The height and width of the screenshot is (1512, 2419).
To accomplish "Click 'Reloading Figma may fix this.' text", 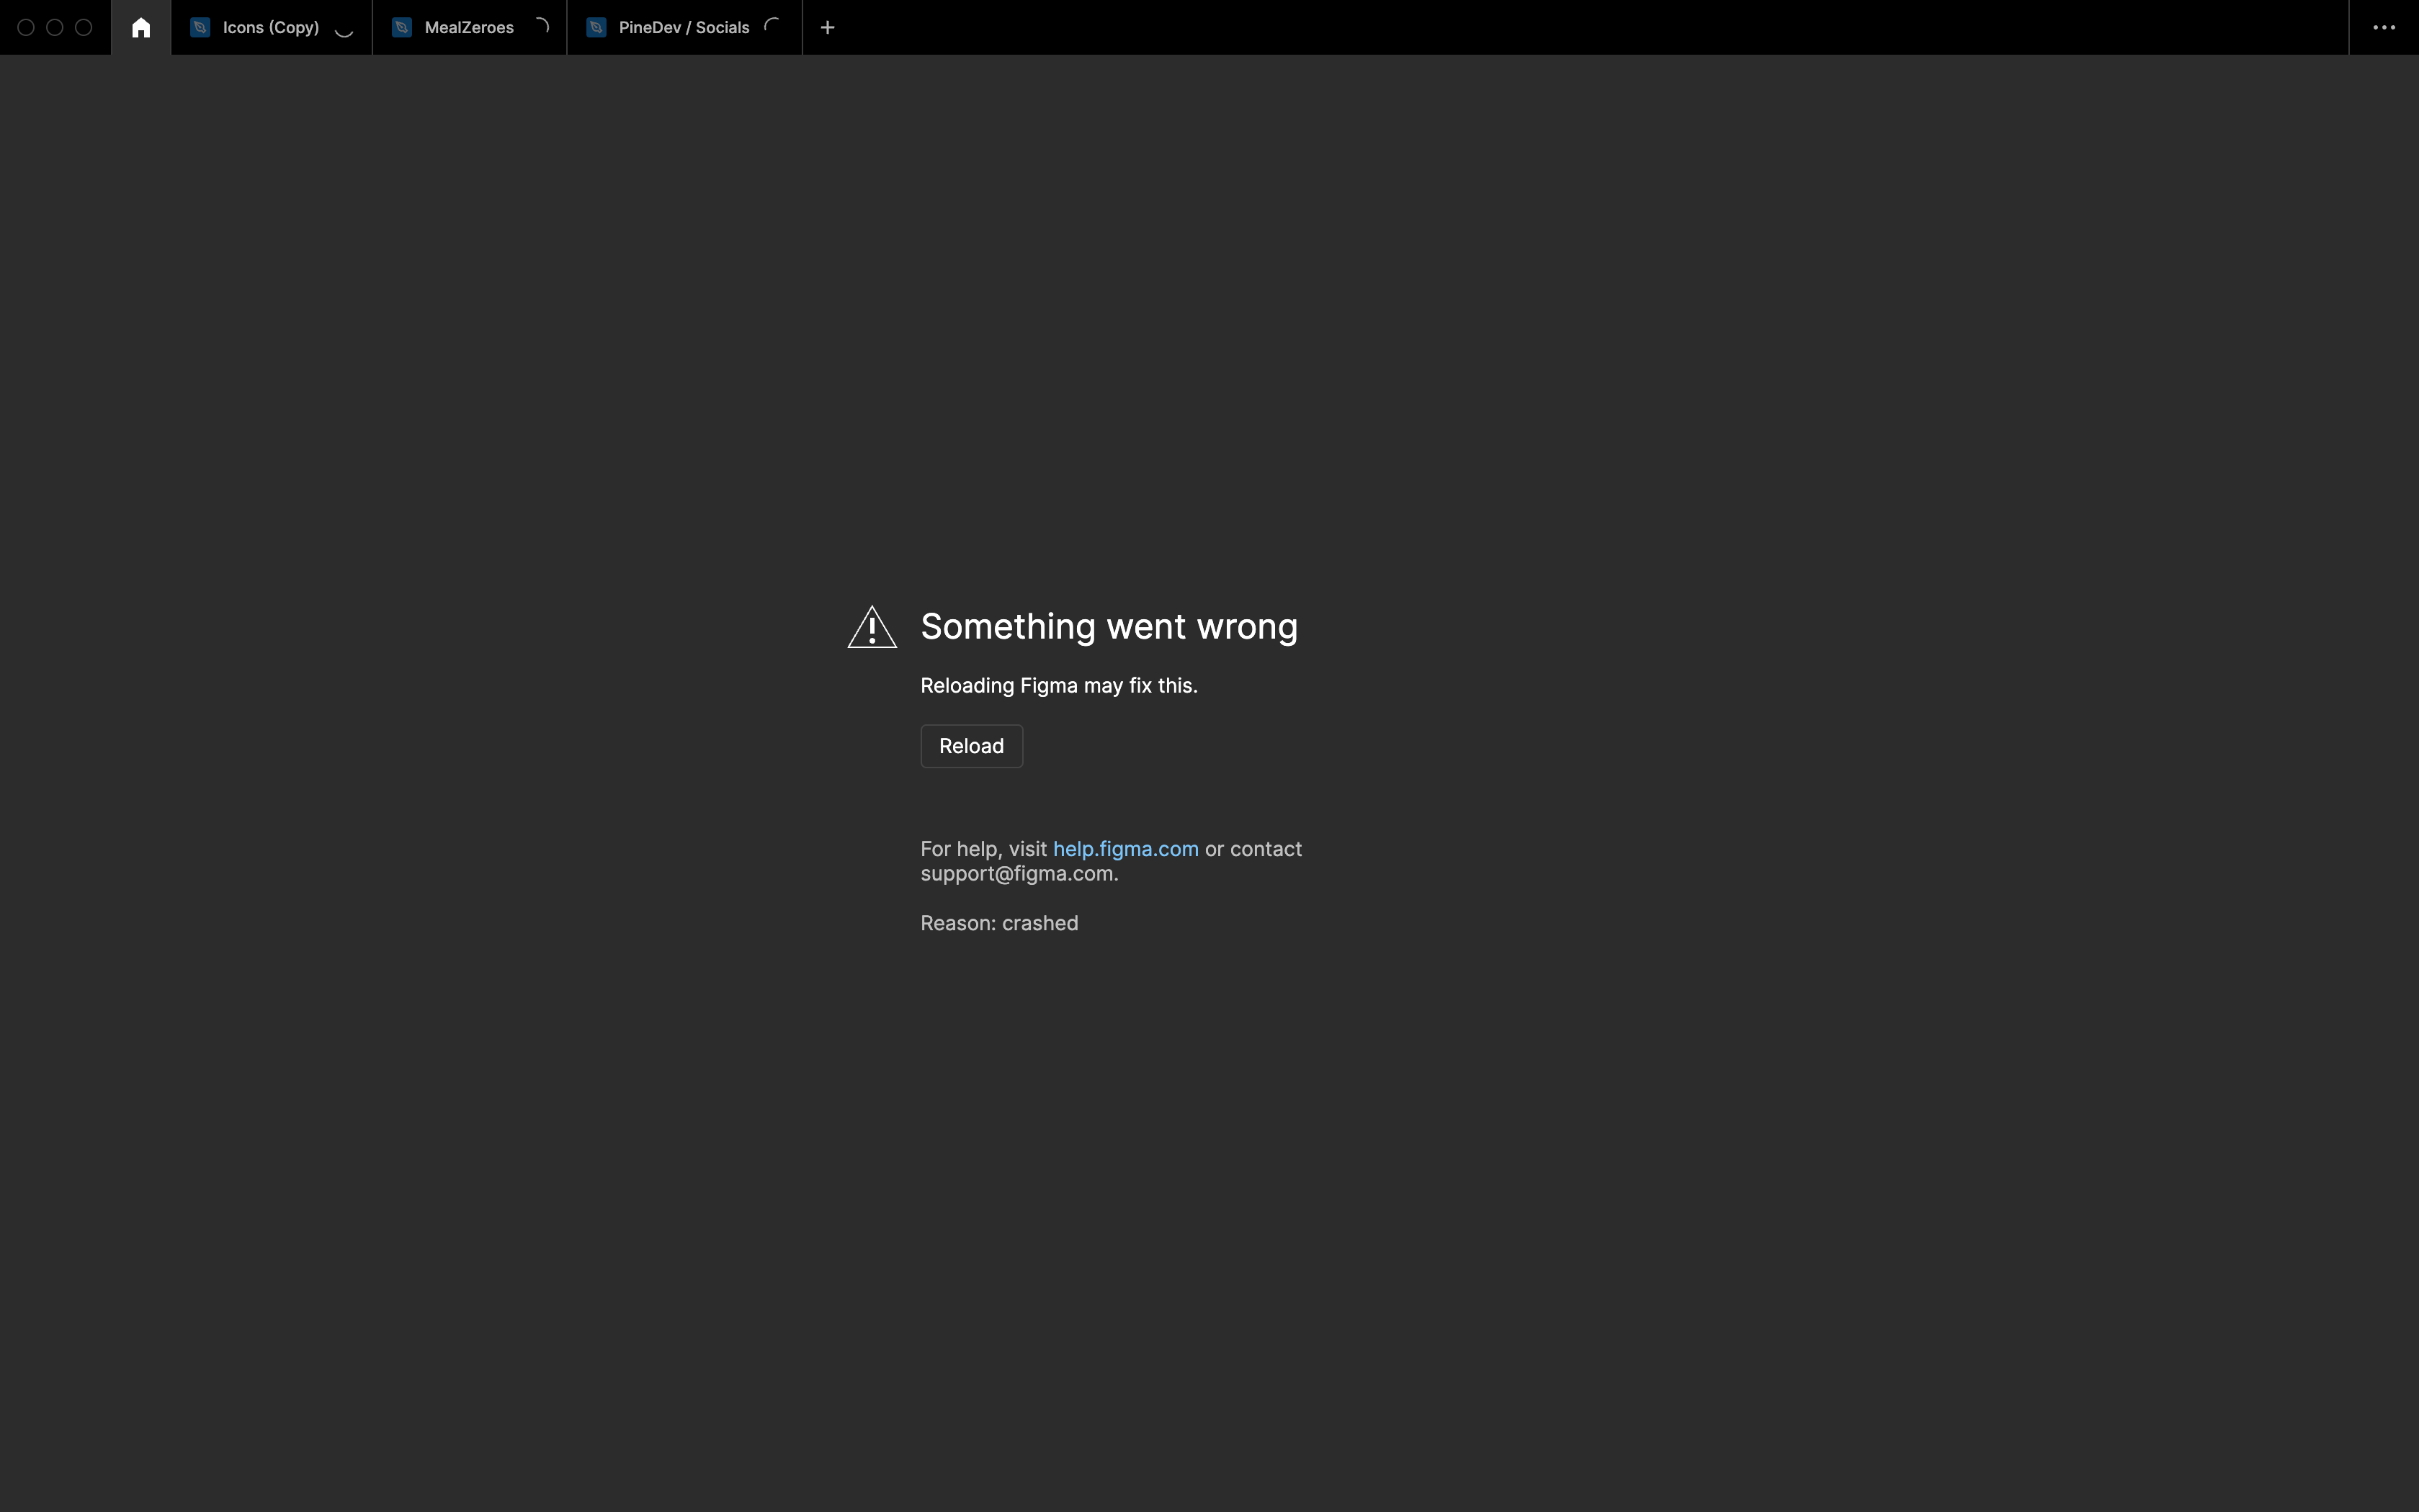I will 1058,686.
